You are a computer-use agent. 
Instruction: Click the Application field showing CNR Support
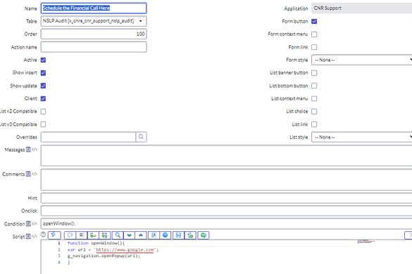click(x=362, y=8)
